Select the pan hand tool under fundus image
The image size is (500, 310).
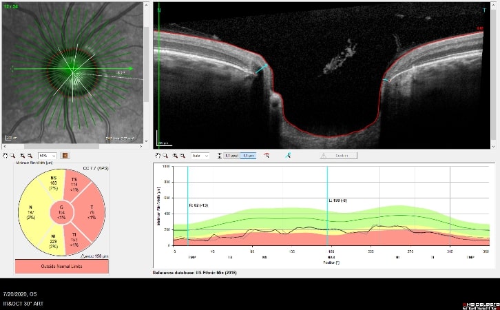click(5, 156)
